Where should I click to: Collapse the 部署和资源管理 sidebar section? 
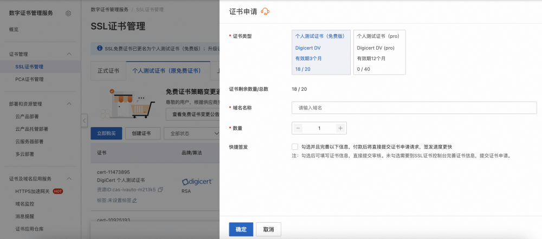click(69, 104)
